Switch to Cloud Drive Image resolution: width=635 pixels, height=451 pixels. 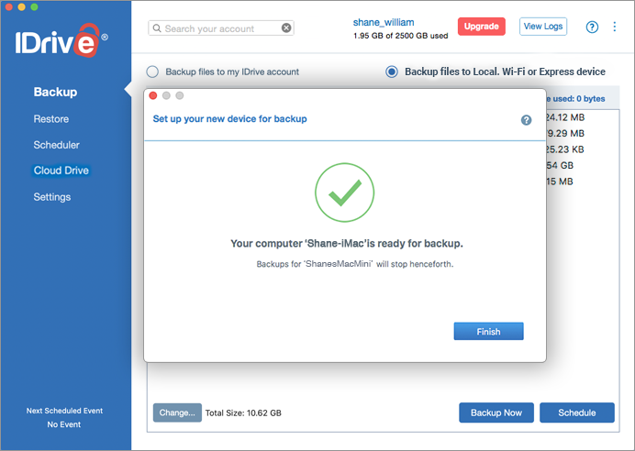61,170
